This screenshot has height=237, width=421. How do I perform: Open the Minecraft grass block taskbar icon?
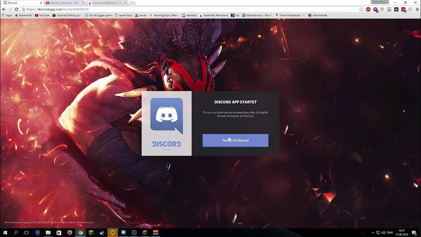click(91, 232)
